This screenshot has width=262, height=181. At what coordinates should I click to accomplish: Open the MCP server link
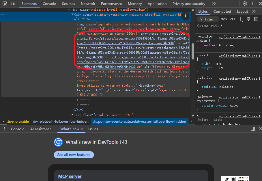coord(70,176)
